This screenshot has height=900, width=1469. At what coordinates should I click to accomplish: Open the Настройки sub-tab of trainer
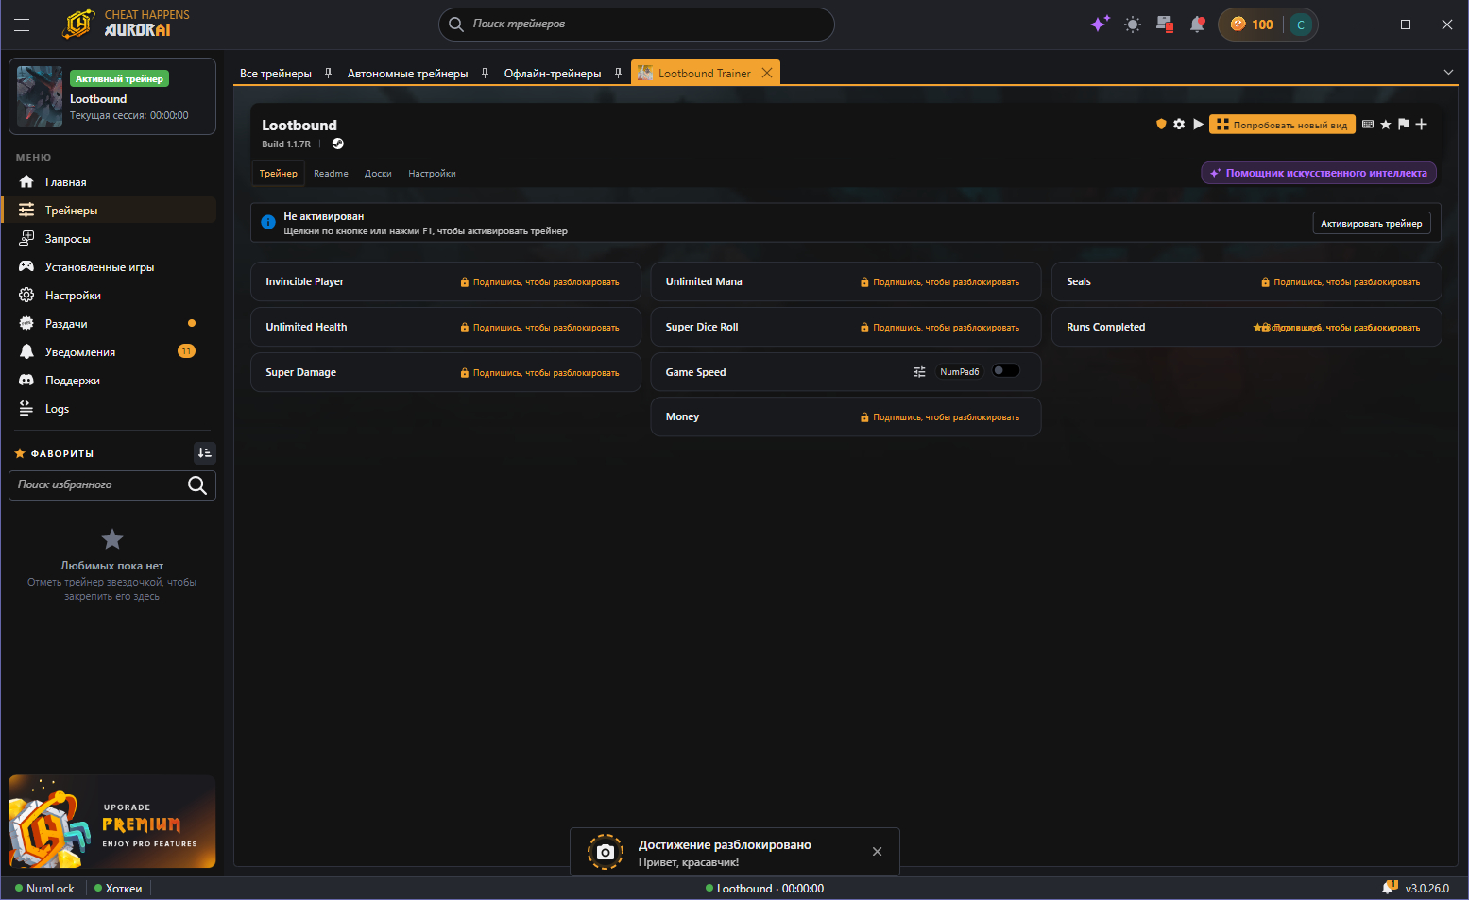click(x=432, y=174)
